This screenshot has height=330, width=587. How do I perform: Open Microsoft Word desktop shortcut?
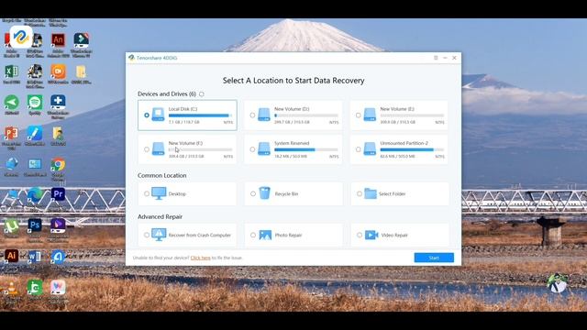tap(35, 257)
